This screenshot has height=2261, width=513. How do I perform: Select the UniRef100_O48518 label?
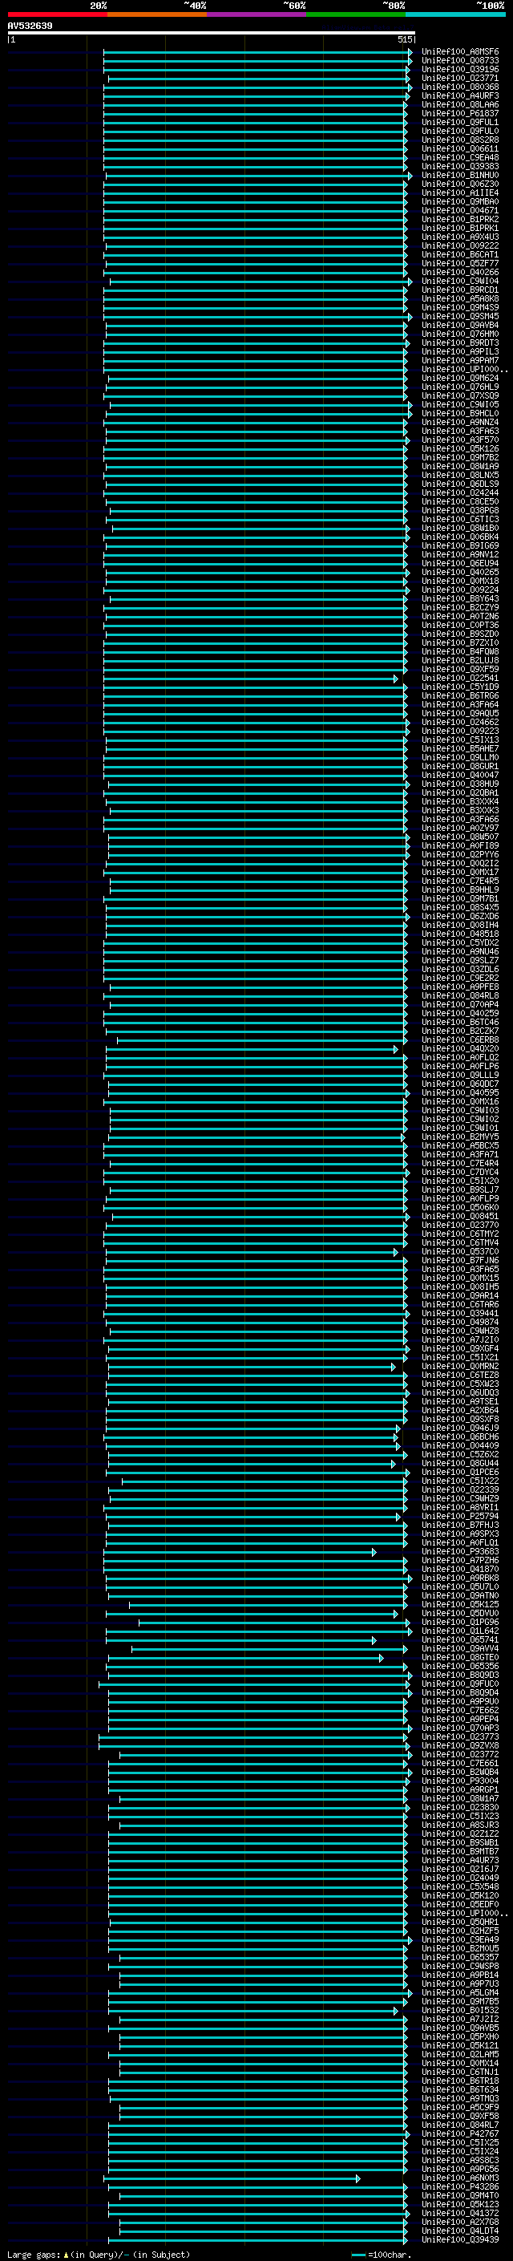459,934
